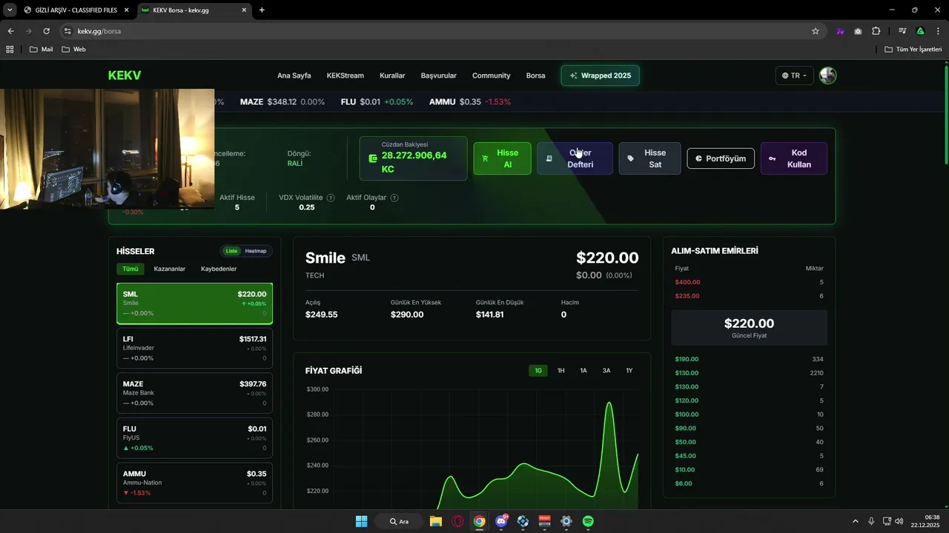Click the key icon in Kod Kullan
Viewport: 949px width, 533px height.
[773, 158]
